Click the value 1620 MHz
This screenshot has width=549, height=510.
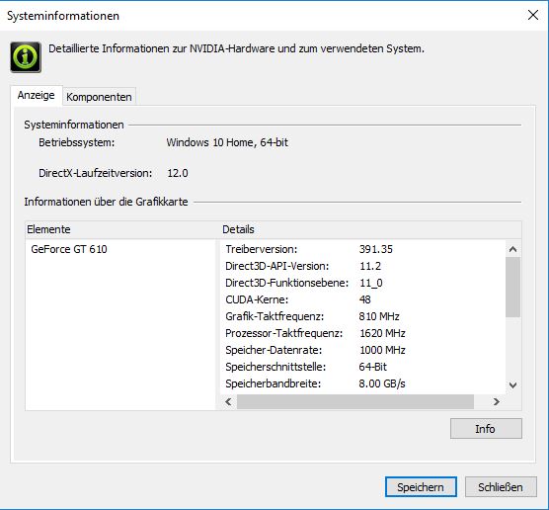click(382, 333)
